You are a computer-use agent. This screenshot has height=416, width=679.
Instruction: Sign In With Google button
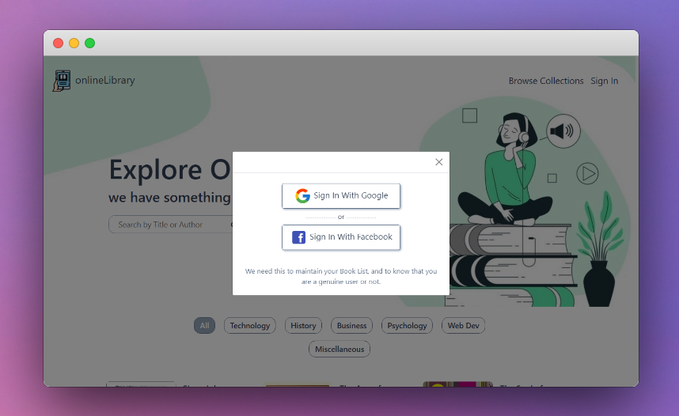pos(341,195)
